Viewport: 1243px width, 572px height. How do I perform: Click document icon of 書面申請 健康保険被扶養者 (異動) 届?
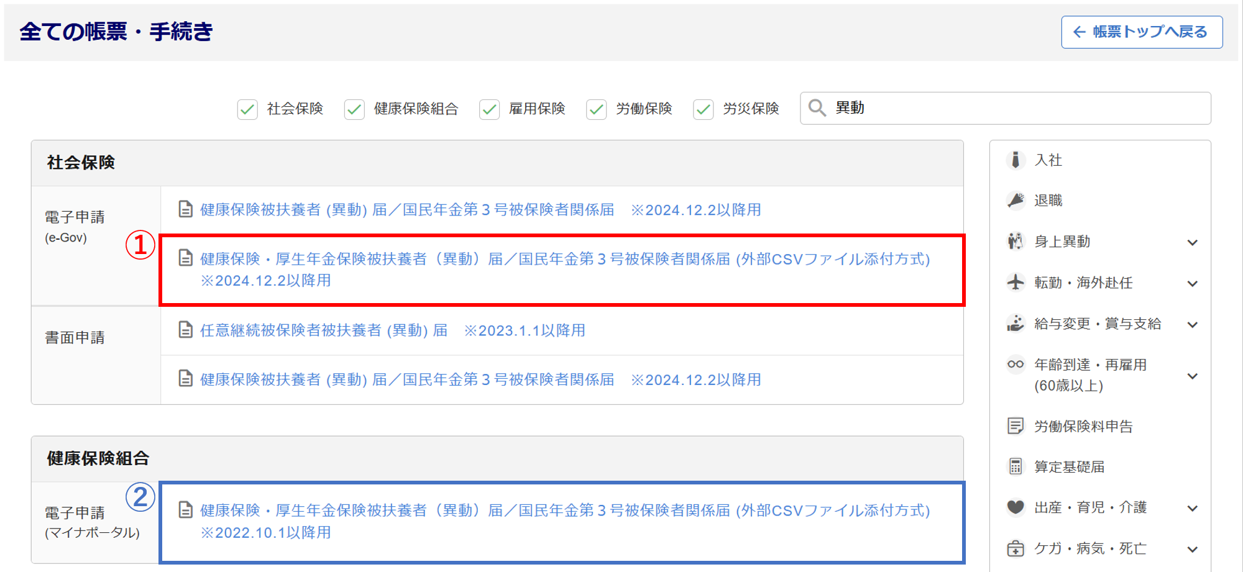coord(185,378)
